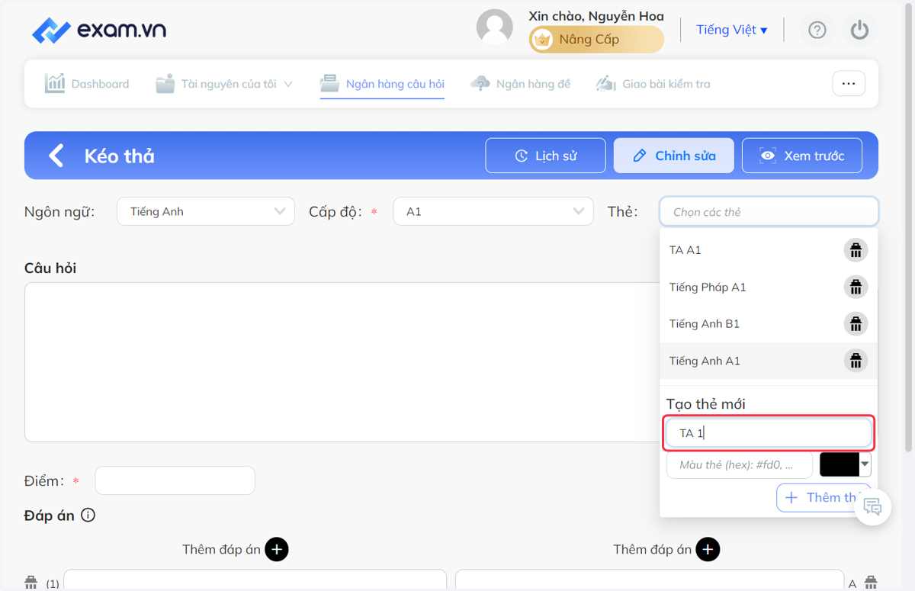Image resolution: width=915 pixels, height=591 pixels.
Task: Delete answer row (1) with trash icon
Action: point(31,583)
